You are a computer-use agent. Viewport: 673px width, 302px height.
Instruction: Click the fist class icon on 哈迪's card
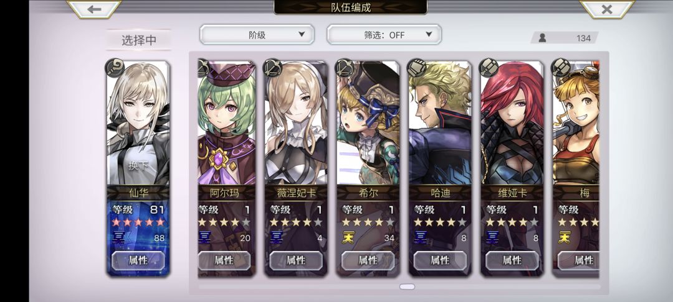416,68
